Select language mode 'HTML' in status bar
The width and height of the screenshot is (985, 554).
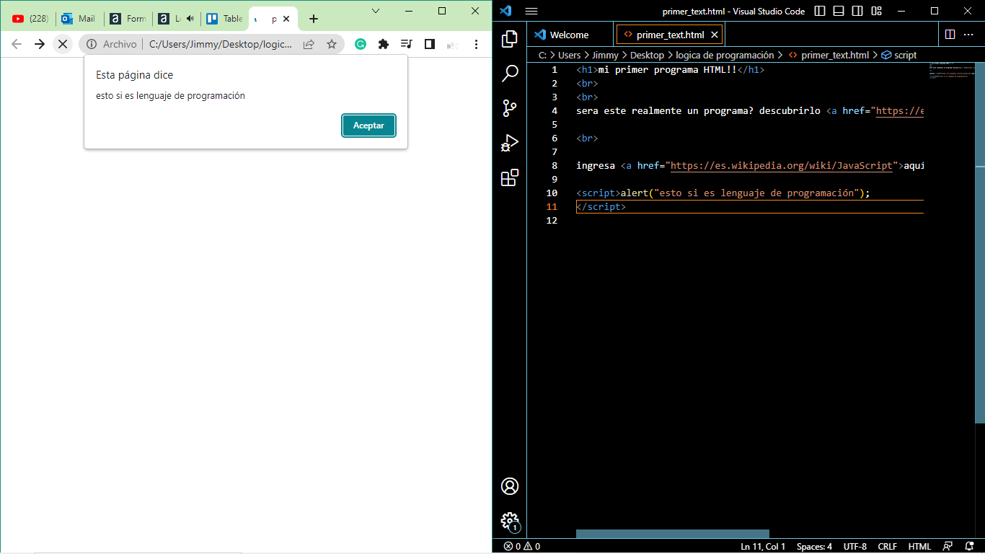coord(919,547)
